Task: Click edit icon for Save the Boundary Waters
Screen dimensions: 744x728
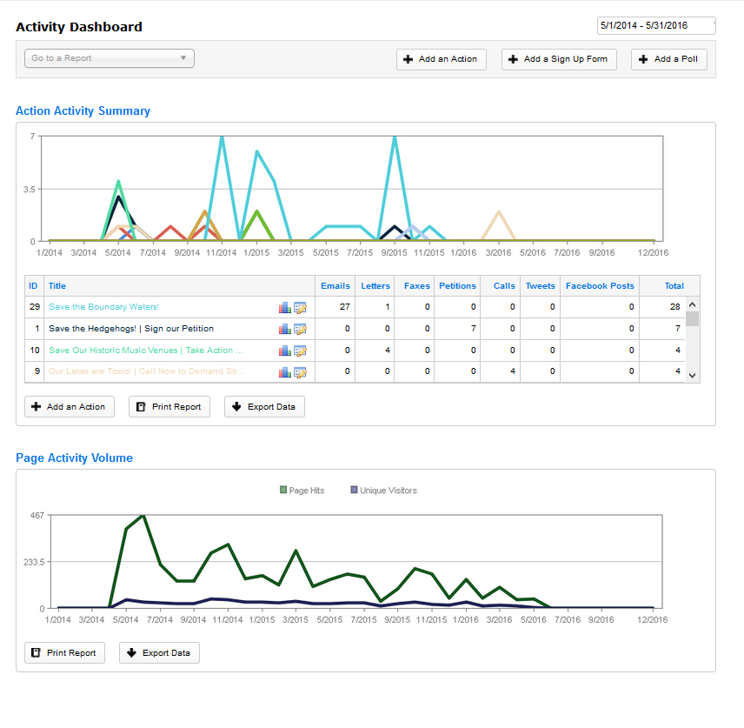Action: [300, 307]
